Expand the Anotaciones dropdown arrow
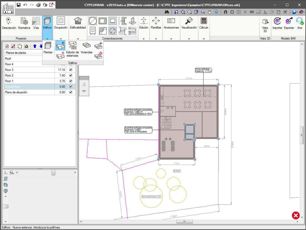 coord(171,39)
